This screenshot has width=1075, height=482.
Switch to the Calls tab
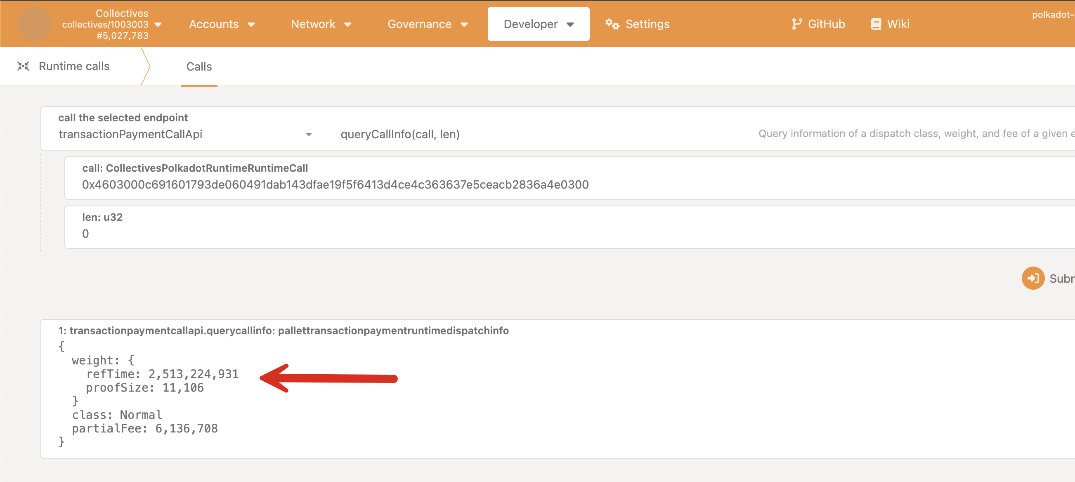(x=199, y=66)
